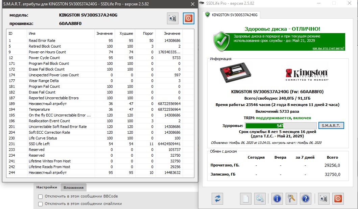The width and height of the screenshot is (358, 209).
Task: Click firmware value 60AABBF0 under the model
Action: click(x=70, y=24)
